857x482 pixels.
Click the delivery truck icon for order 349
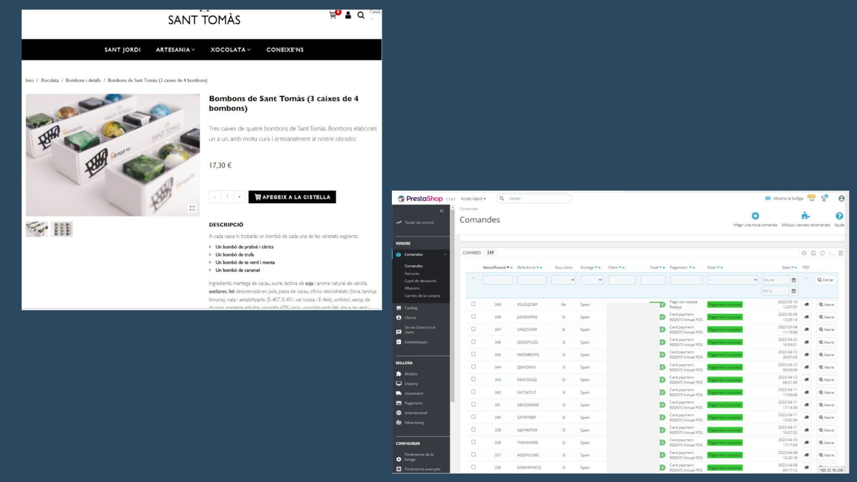tap(807, 304)
